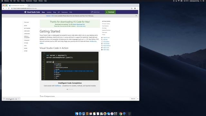
Task: Reload the page with refresh icon
Action: point(9,8)
